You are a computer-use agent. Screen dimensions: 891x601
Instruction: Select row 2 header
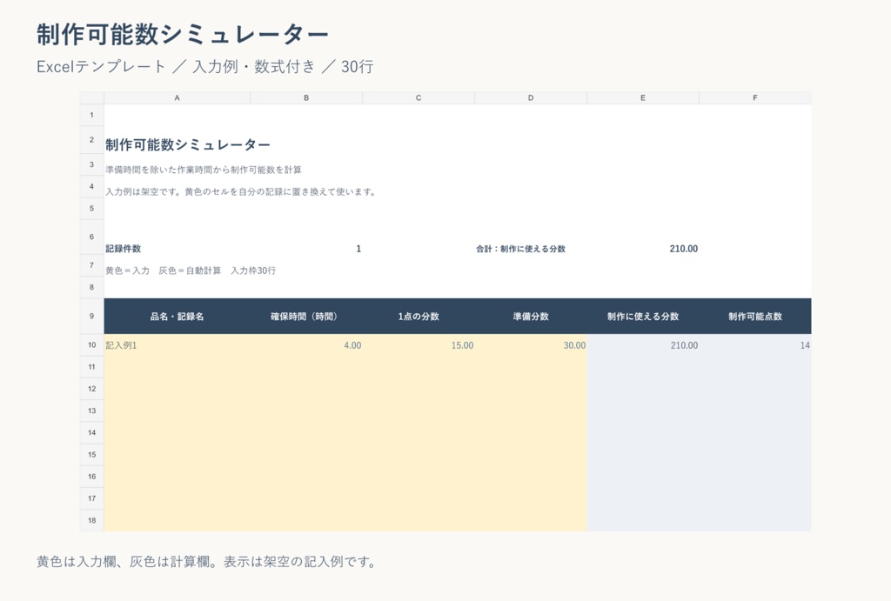point(91,140)
